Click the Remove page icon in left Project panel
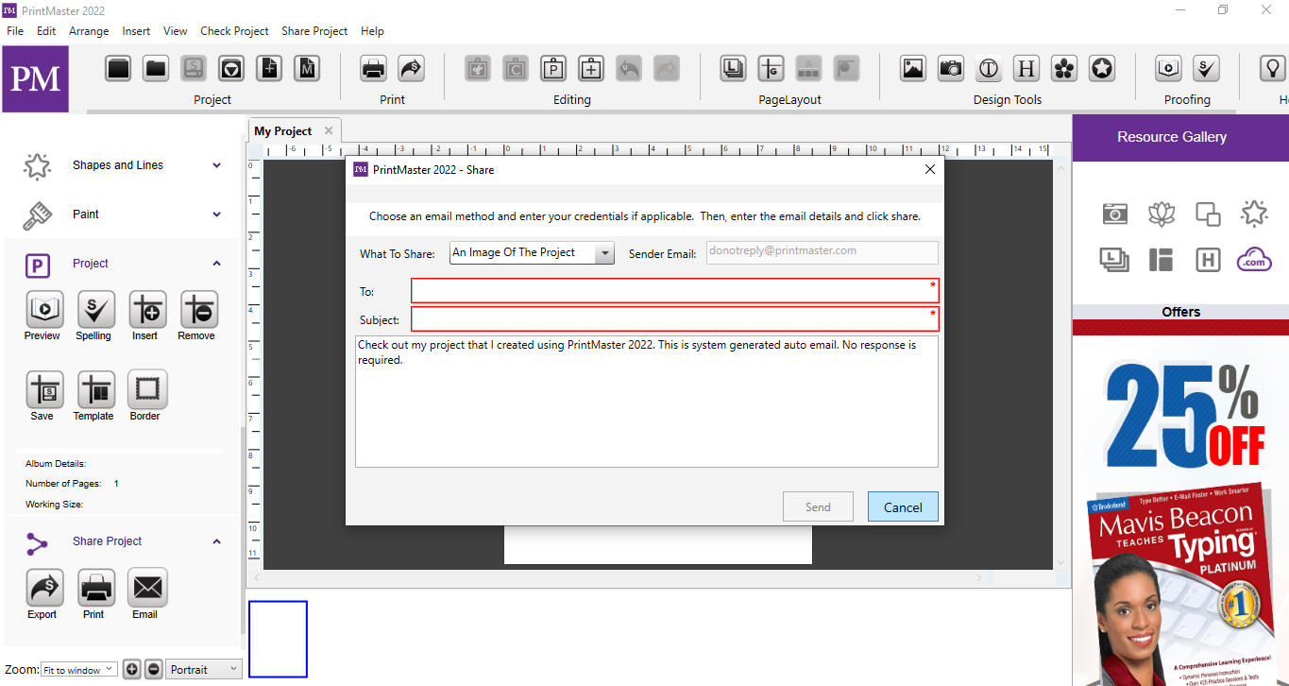 tap(197, 310)
